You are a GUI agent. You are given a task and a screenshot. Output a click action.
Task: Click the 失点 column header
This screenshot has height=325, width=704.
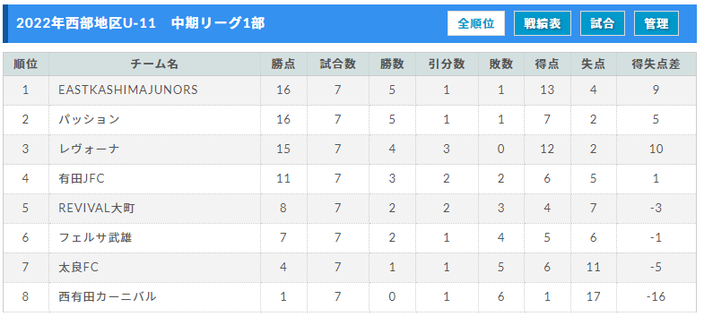[x=593, y=64]
